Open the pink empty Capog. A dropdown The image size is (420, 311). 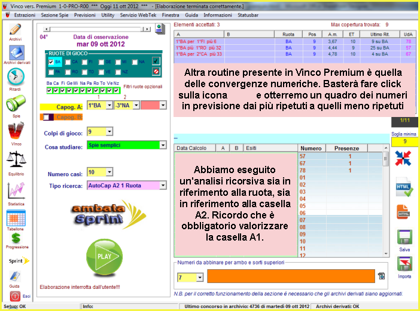tap(163, 105)
